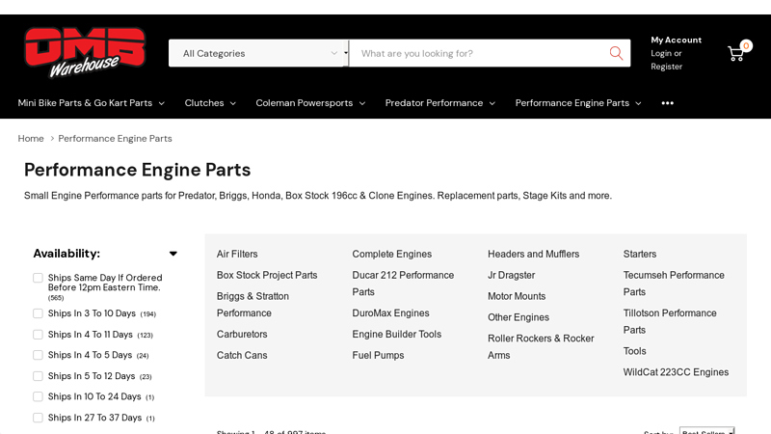Image resolution: width=771 pixels, height=434 pixels.
Task: Open Complete Engines category
Action: [392, 254]
